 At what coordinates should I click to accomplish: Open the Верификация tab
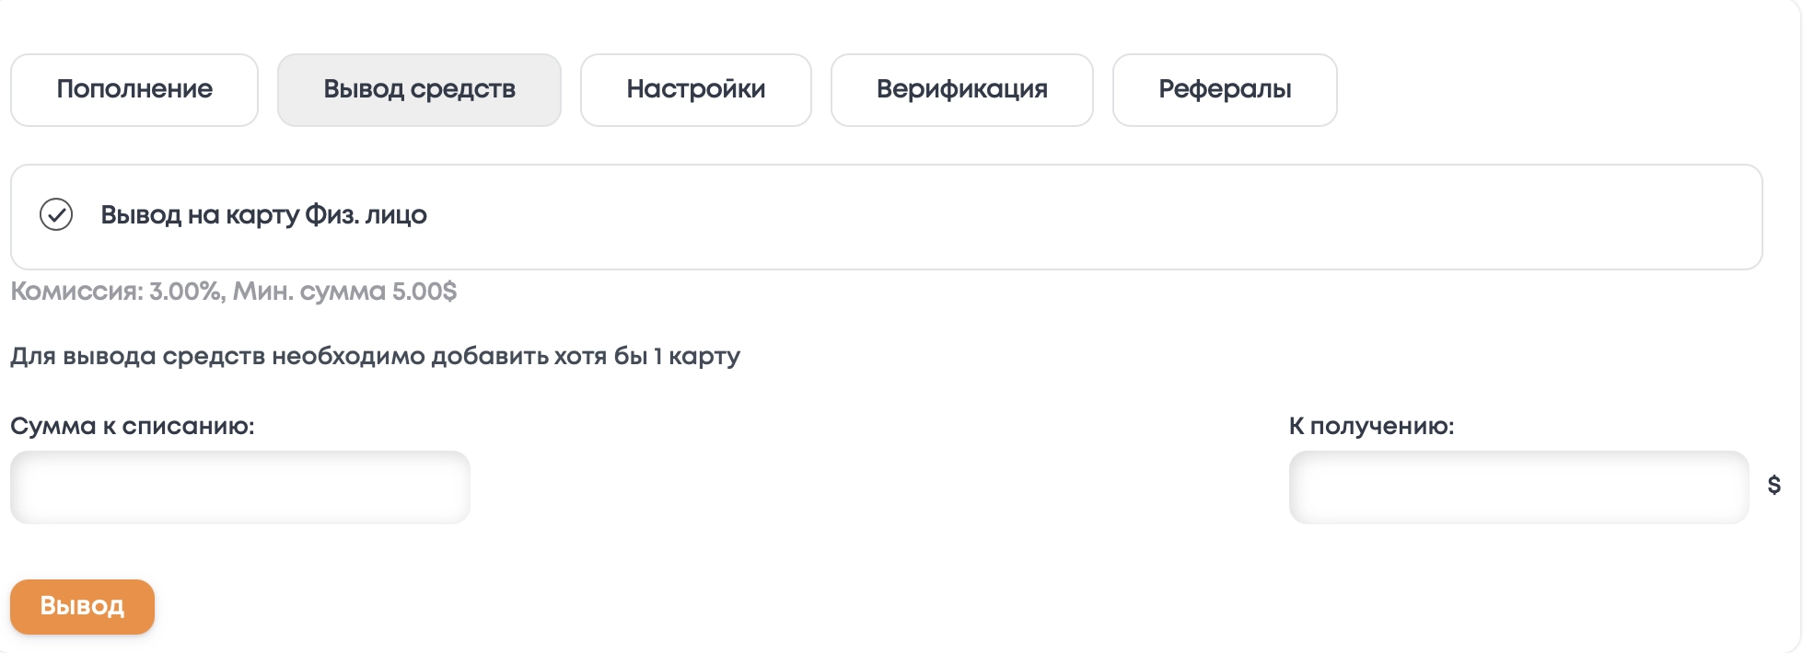tap(961, 89)
